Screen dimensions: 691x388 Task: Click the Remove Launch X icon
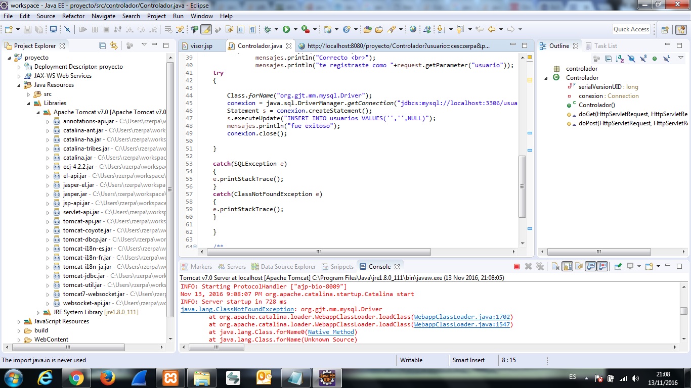pos(528,266)
